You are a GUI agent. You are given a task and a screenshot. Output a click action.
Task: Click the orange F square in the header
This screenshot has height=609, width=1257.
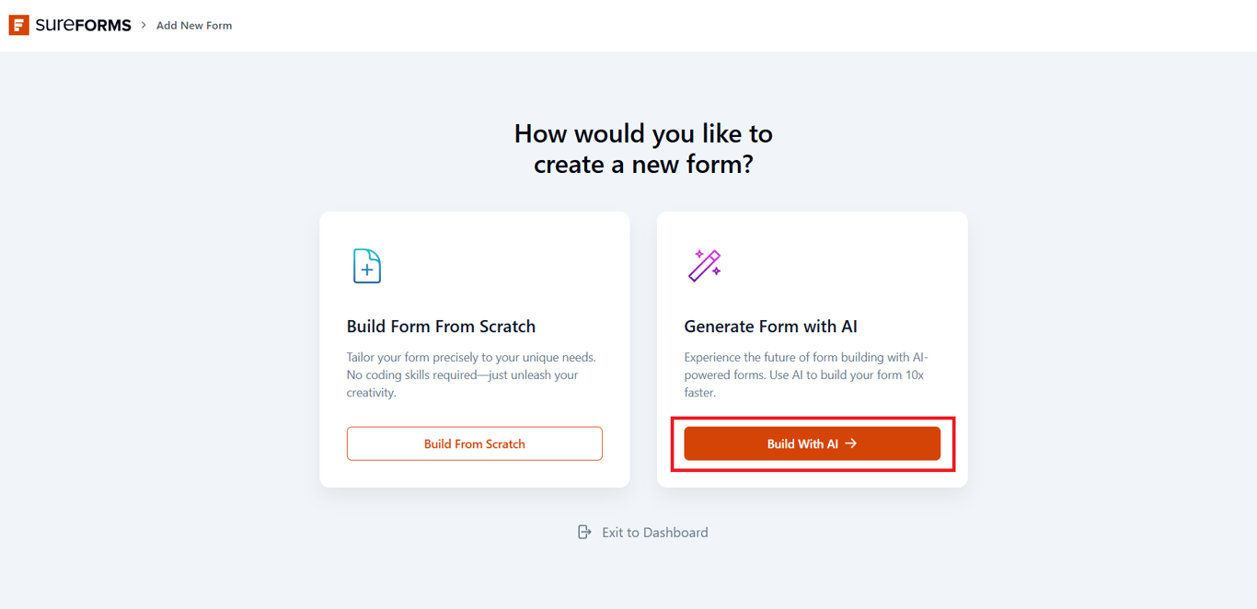coord(19,25)
